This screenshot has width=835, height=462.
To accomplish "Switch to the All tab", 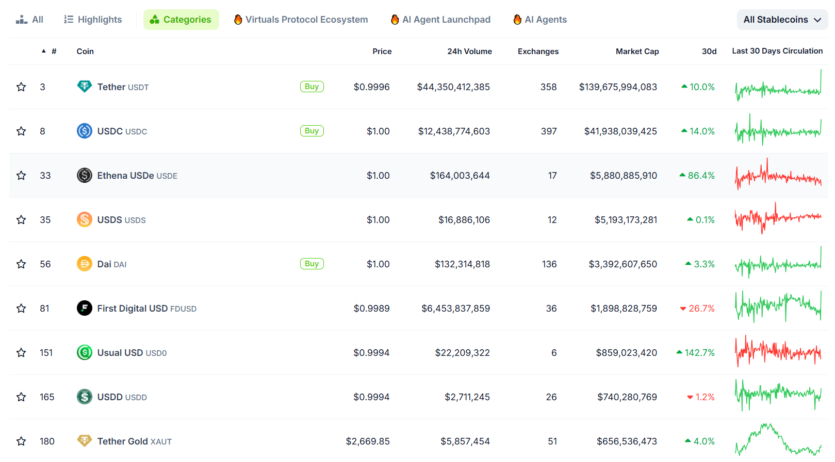I will (x=29, y=20).
